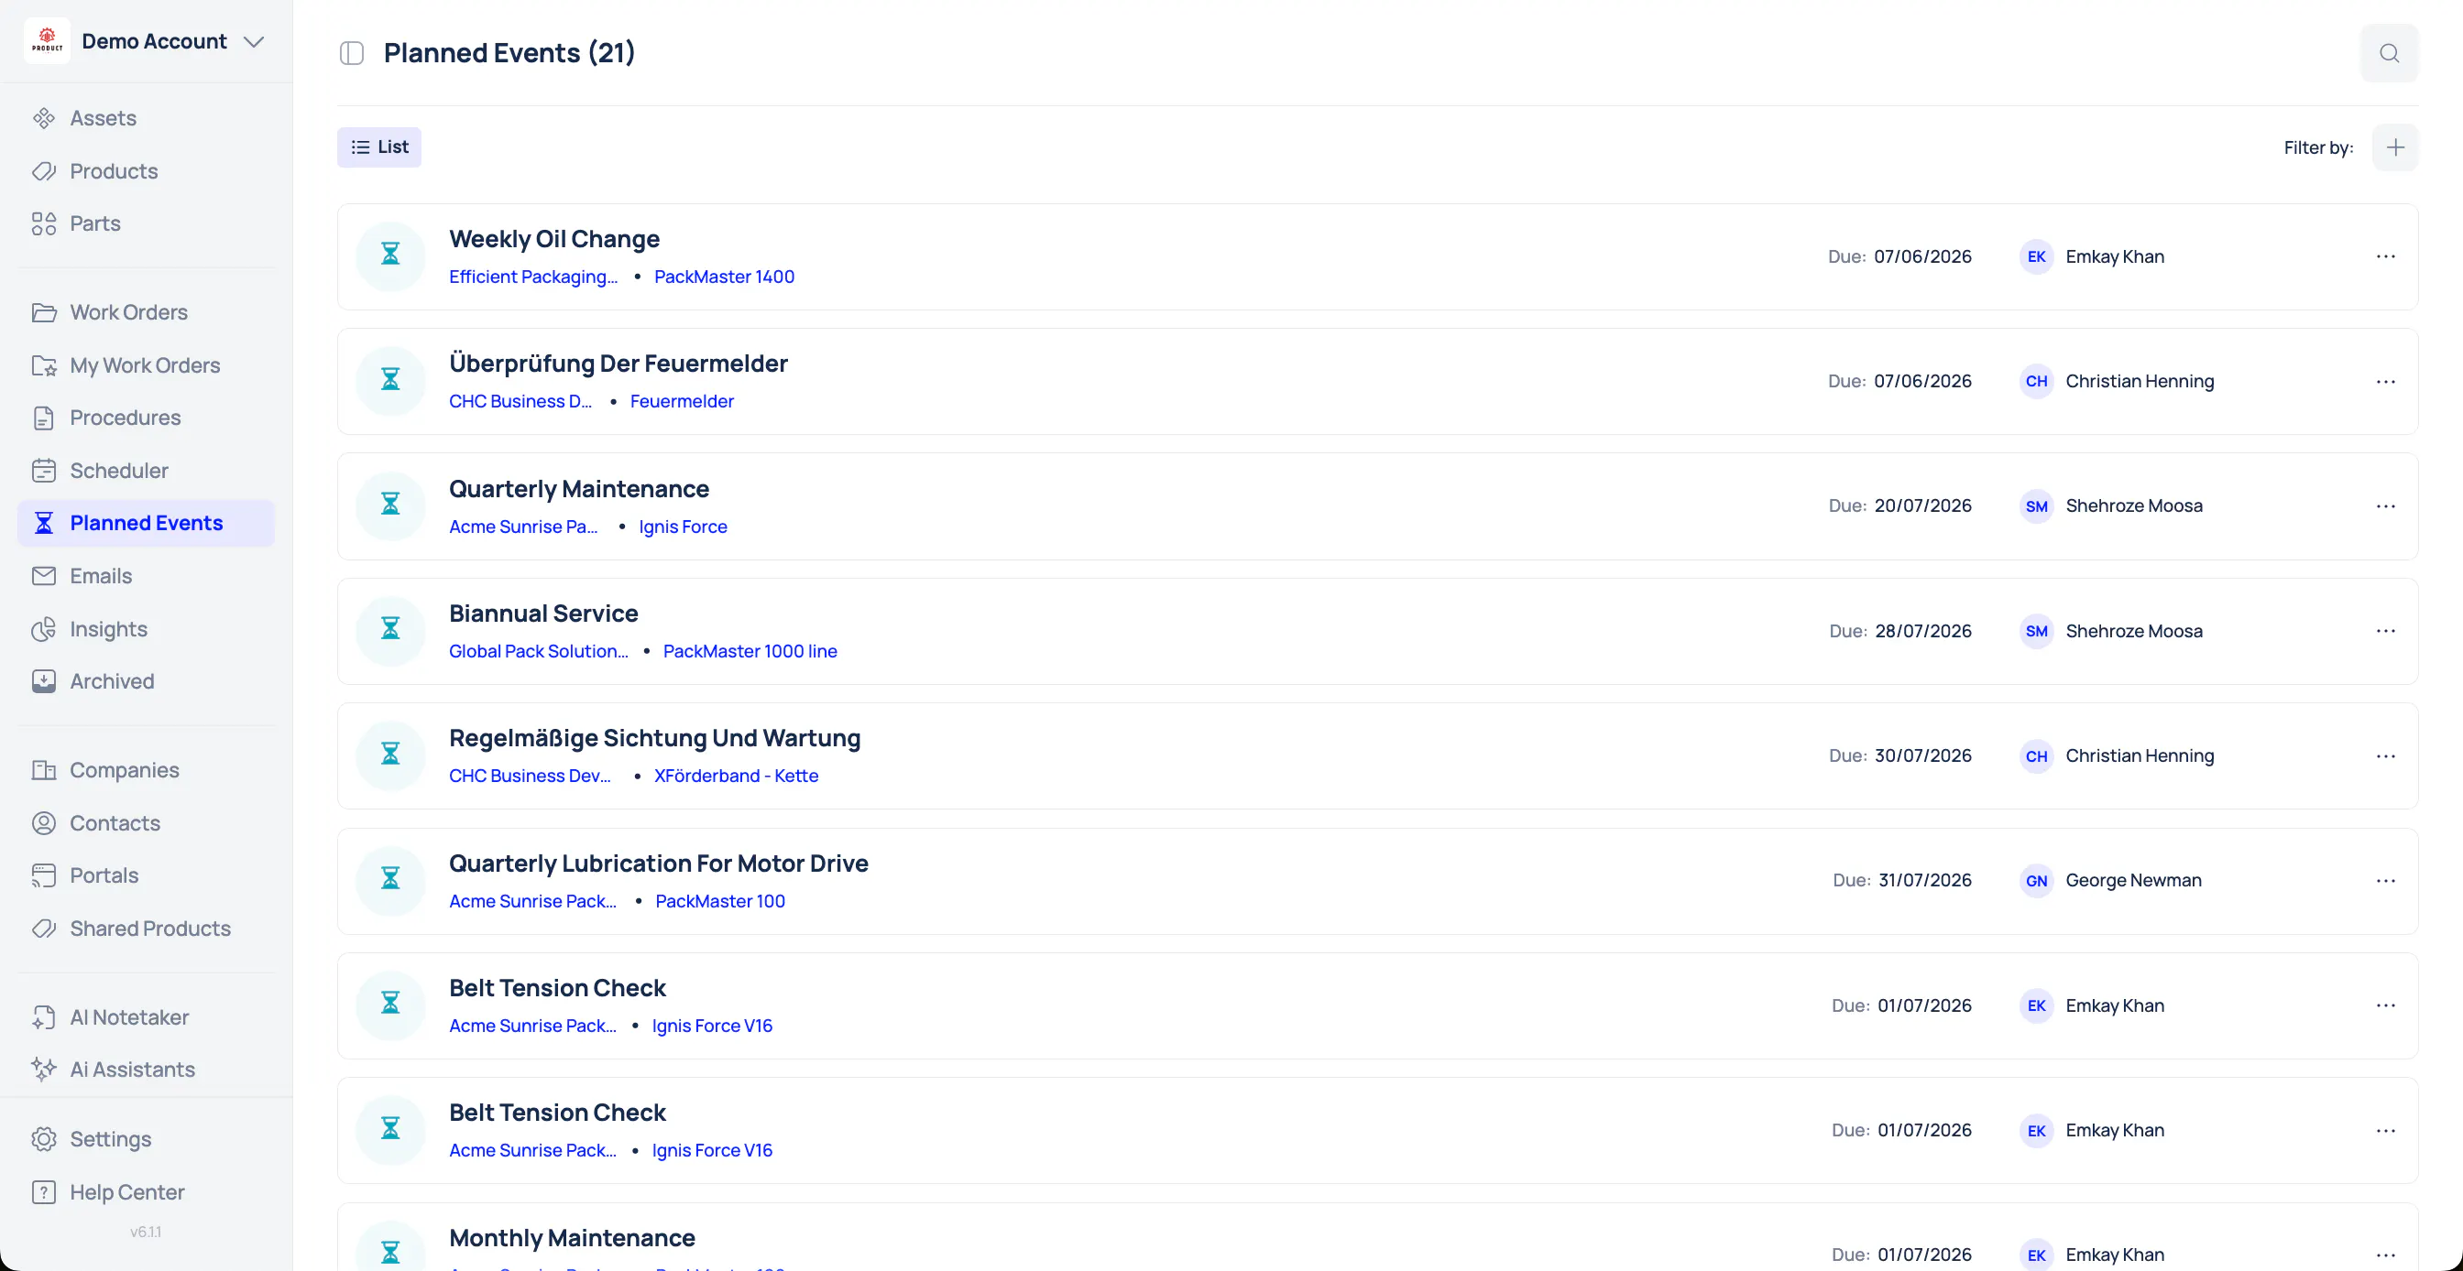Open the Efficient Packaging company link
The width and height of the screenshot is (2463, 1271).
[x=533, y=277]
